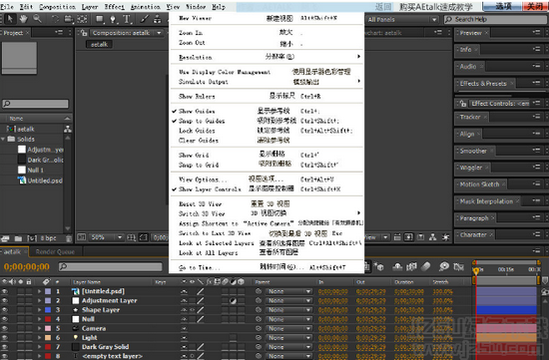
Task: Open the graph editor icon in timeline
Action: 458,267
